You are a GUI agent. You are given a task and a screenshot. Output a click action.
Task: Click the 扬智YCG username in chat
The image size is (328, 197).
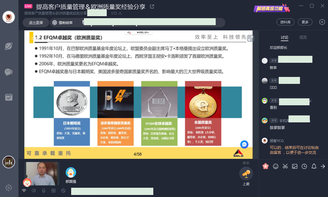277,141
